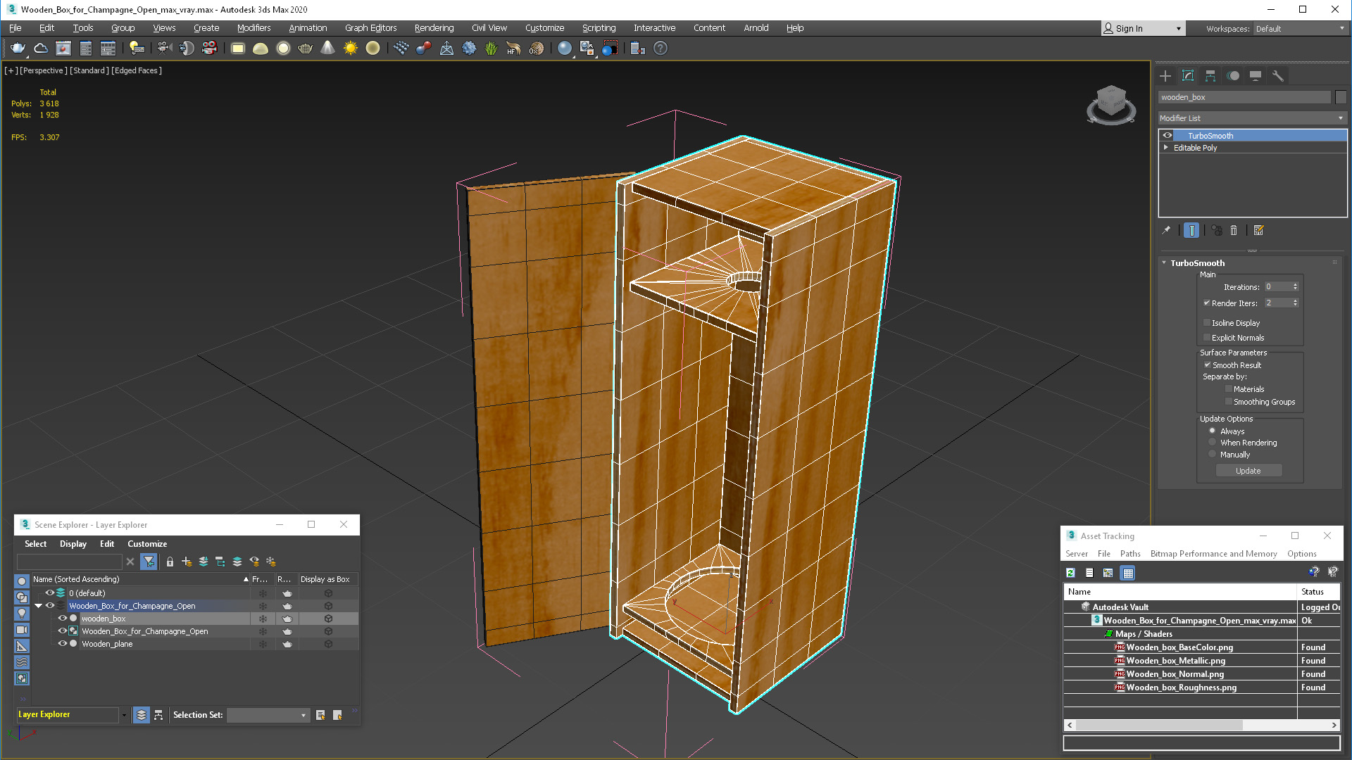
Task: Open the Graph Editors menu
Action: (x=370, y=28)
